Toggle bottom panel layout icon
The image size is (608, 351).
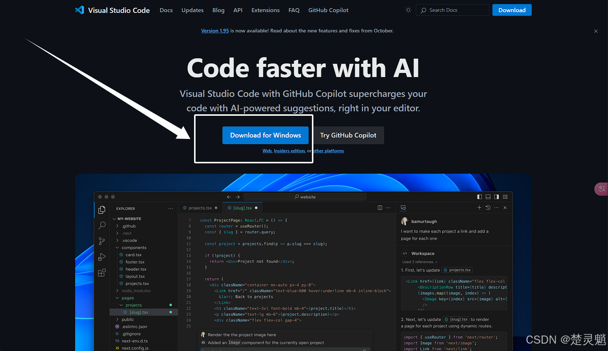click(488, 197)
